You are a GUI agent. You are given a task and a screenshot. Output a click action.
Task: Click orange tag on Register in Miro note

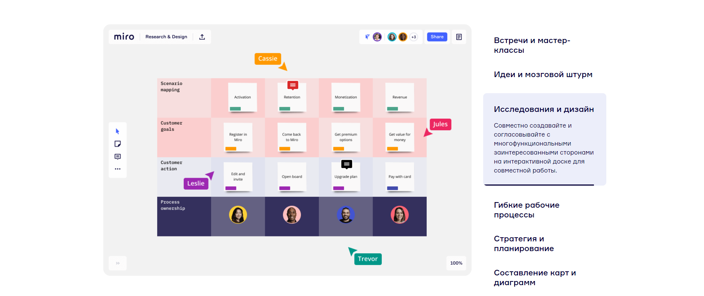click(x=231, y=149)
